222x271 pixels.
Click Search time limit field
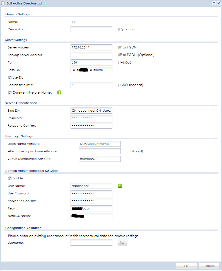91,85
